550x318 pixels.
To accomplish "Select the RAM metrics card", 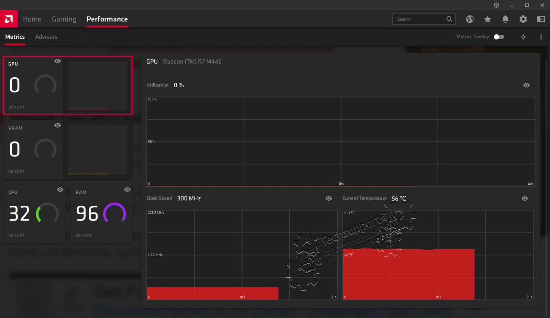I will pyautogui.click(x=101, y=214).
